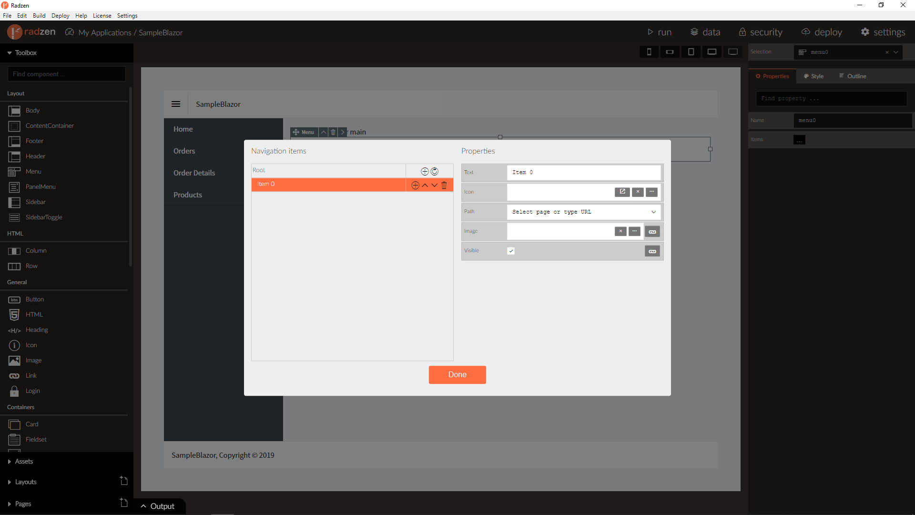Click the add icon beside Pages

(x=124, y=503)
